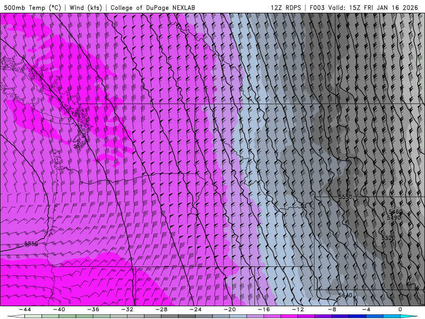The height and width of the screenshot is (319, 425).
Task: Click the 5460 height contour label
Action: (395, 212)
